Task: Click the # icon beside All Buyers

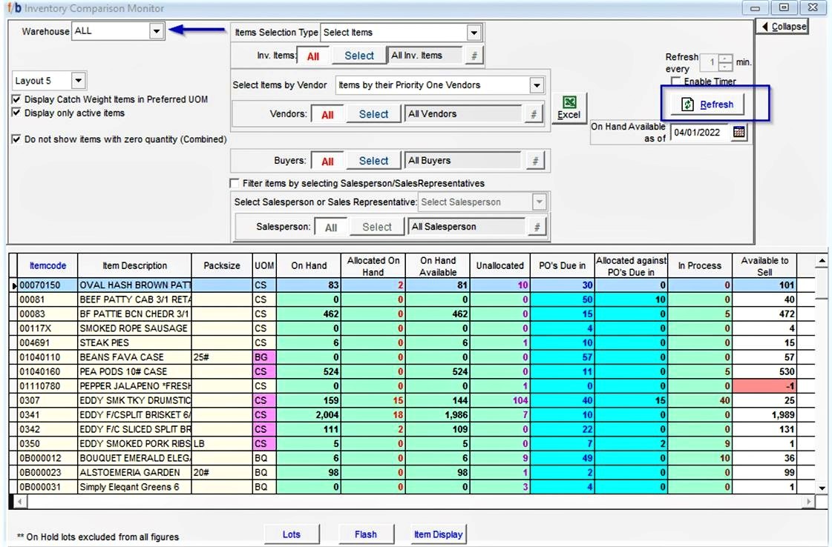Action: [536, 161]
